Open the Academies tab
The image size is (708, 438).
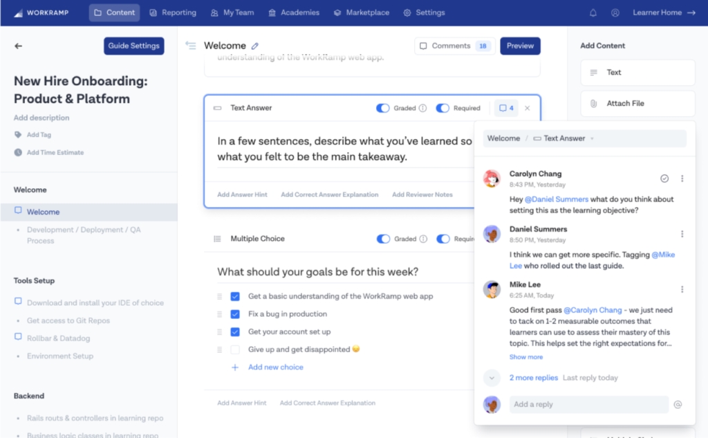point(294,12)
